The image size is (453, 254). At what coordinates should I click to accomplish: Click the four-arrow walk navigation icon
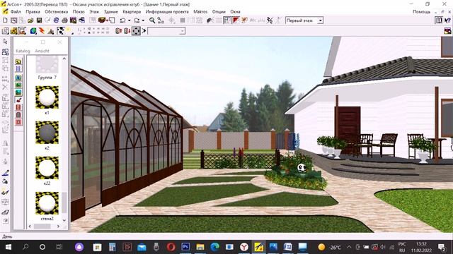(x=136, y=31)
